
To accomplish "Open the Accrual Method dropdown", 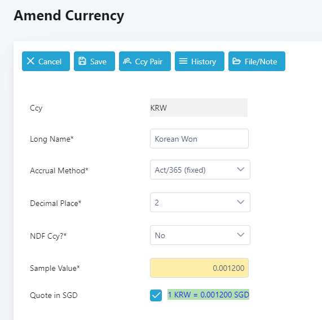I will click(x=200, y=170).
